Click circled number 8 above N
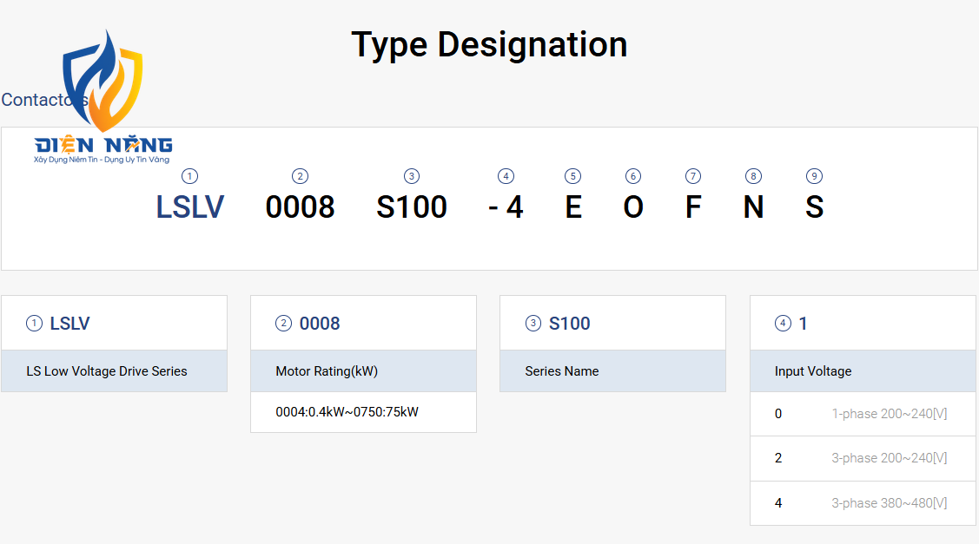979x544 pixels. (754, 176)
